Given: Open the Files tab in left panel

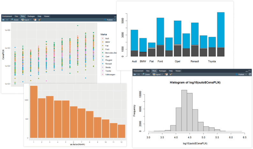Looking at the screenshot, I should [16, 16].
